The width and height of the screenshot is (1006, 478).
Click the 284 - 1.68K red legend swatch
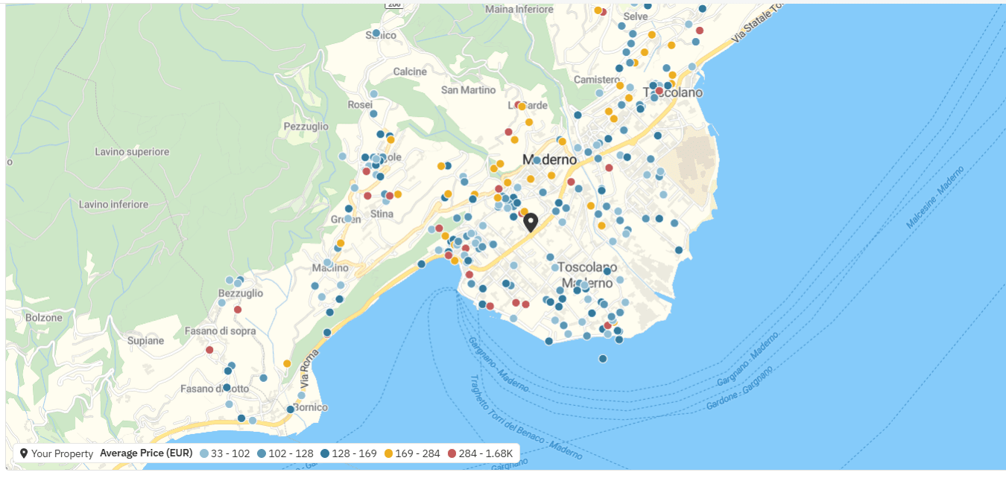tap(452, 453)
